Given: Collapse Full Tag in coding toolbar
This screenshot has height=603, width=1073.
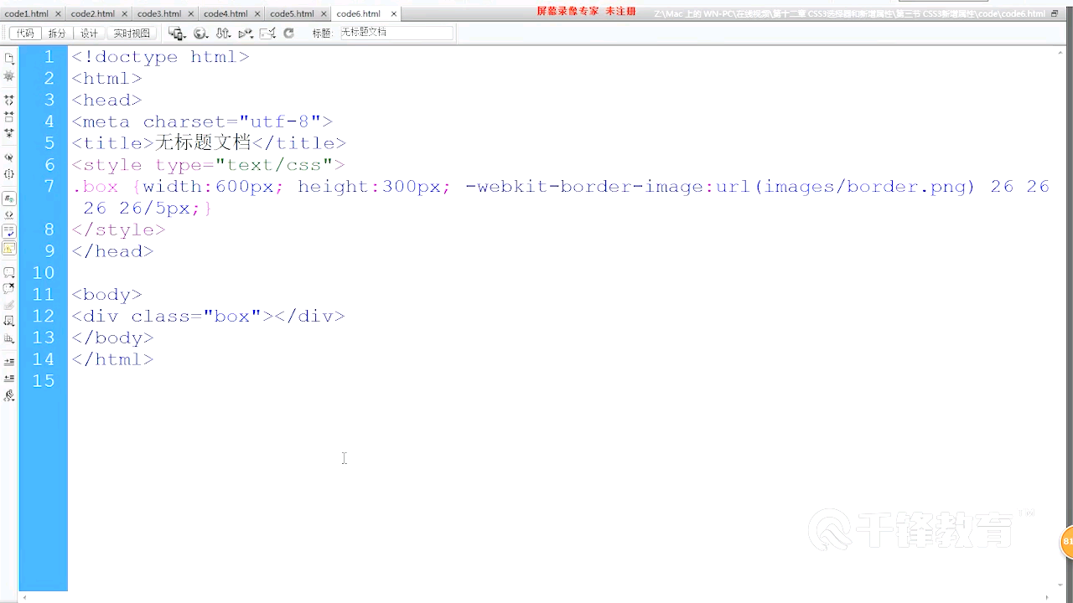Looking at the screenshot, I should pyautogui.click(x=9, y=100).
